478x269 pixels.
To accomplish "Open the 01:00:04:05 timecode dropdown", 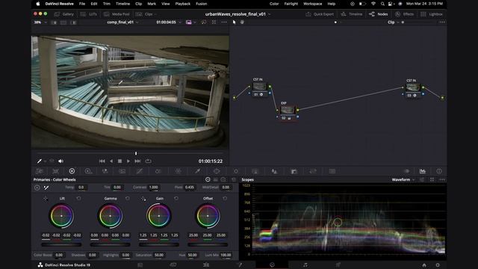I will (x=169, y=22).
